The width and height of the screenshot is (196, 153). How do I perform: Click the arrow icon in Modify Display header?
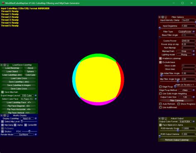[2, 115]
